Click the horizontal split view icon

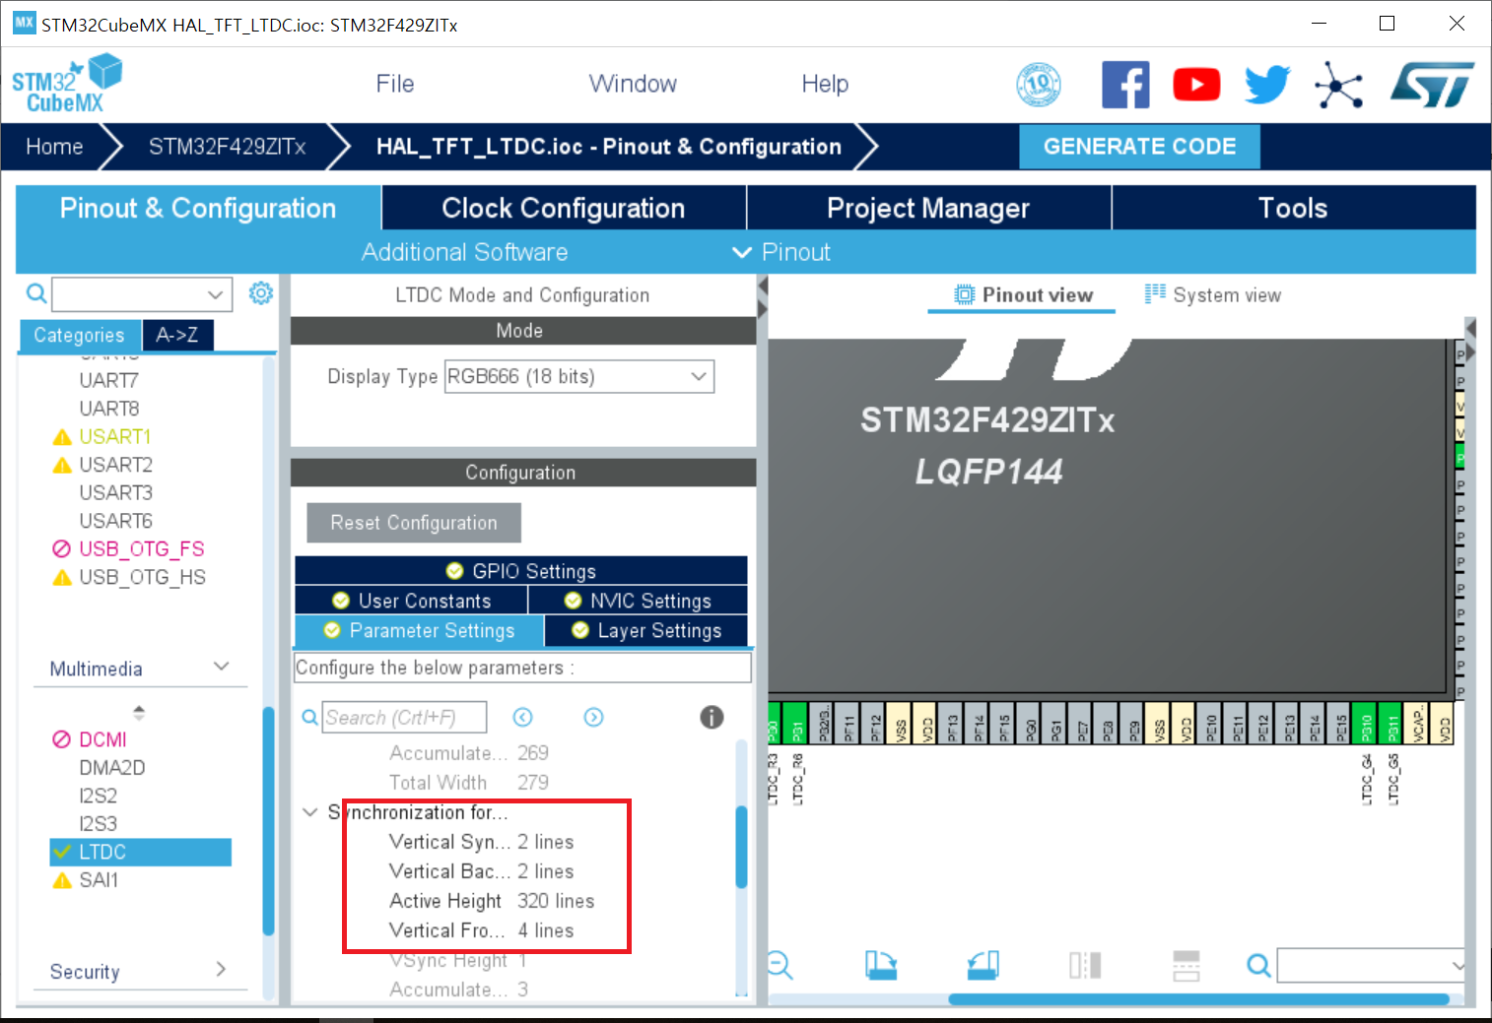pyautogui.click(x=1187, y=965)
